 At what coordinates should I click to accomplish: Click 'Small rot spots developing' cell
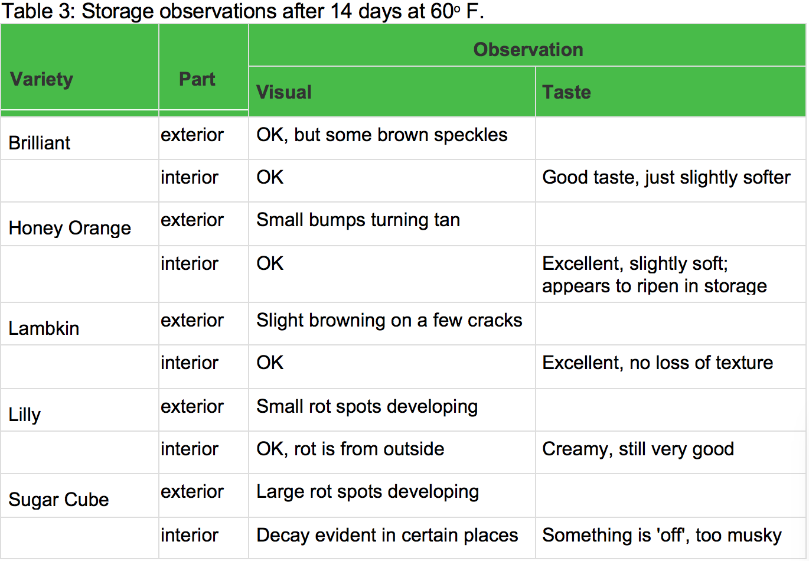(x=367, y=407)
